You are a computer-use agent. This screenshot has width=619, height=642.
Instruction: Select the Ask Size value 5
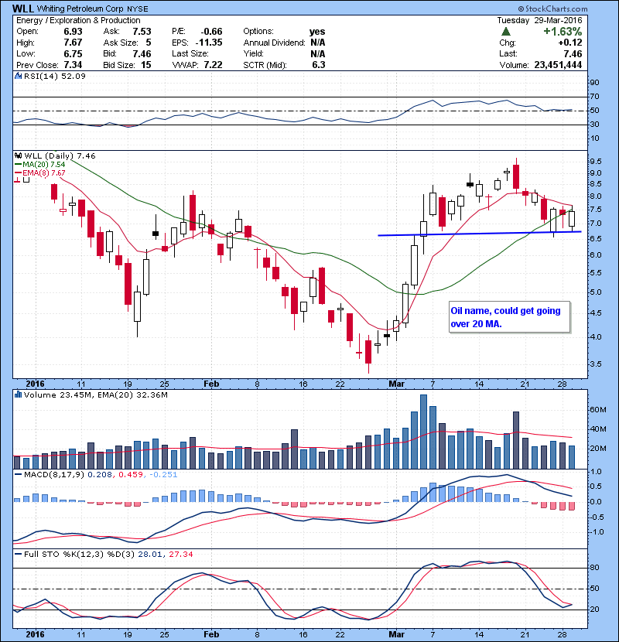click(149, 43)
